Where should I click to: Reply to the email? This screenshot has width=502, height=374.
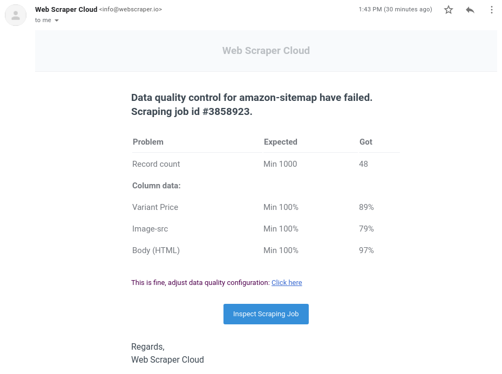pos(470,9)
